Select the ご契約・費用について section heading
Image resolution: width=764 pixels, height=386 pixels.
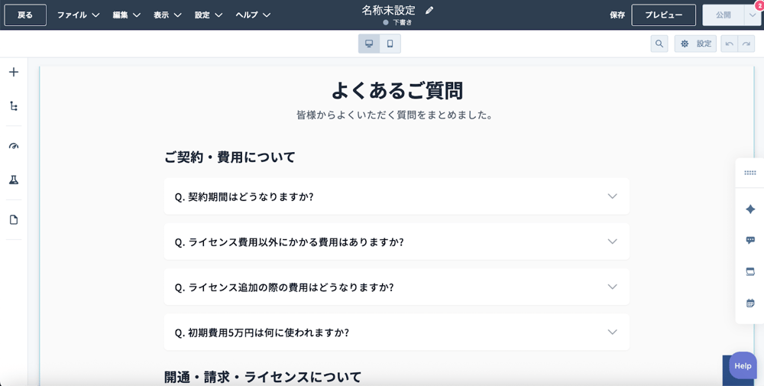click(230, 157)
